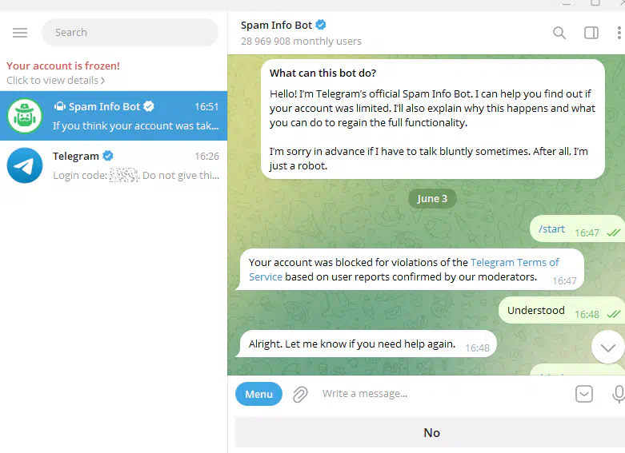Click the Write a message field
Viewport: 625px width, 453px height.
tap(444, 394)
